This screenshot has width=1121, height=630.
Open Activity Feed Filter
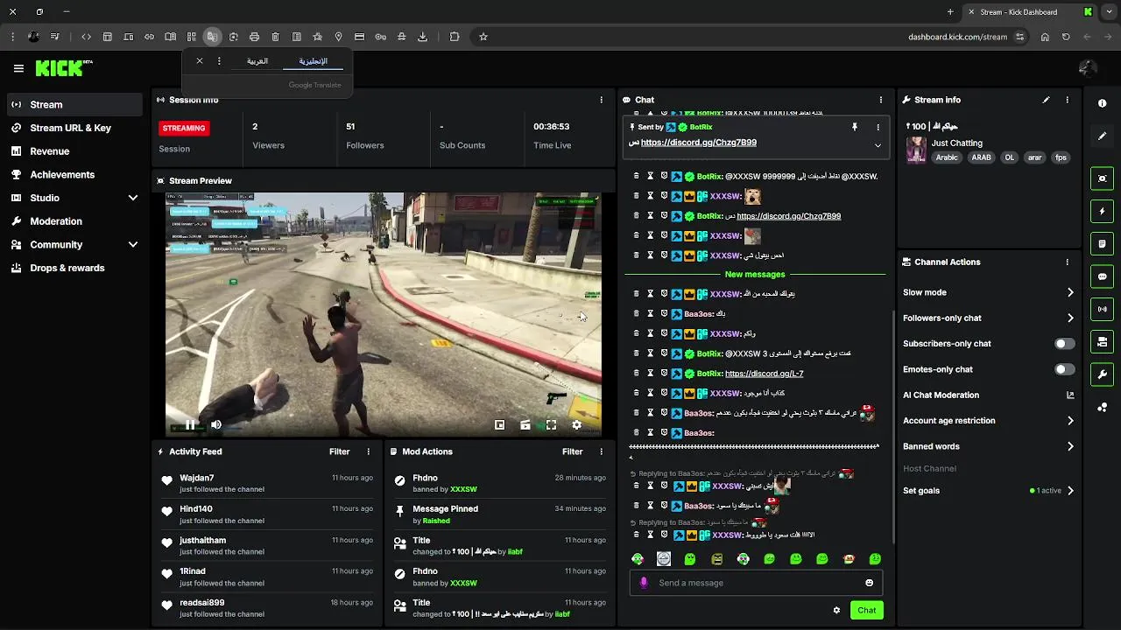point(340,451)
